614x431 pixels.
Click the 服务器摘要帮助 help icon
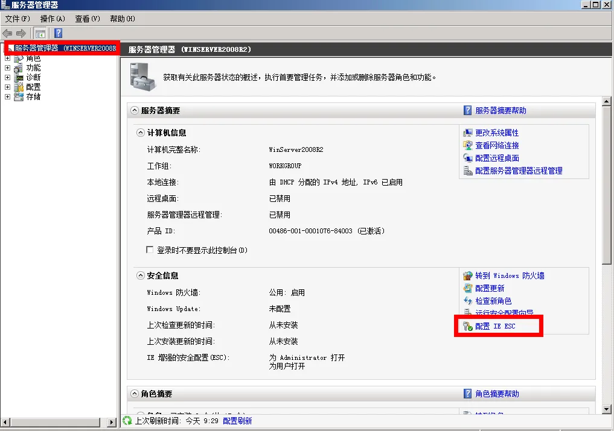point(467,110)
